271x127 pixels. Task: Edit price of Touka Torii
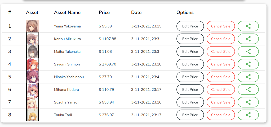190,115
